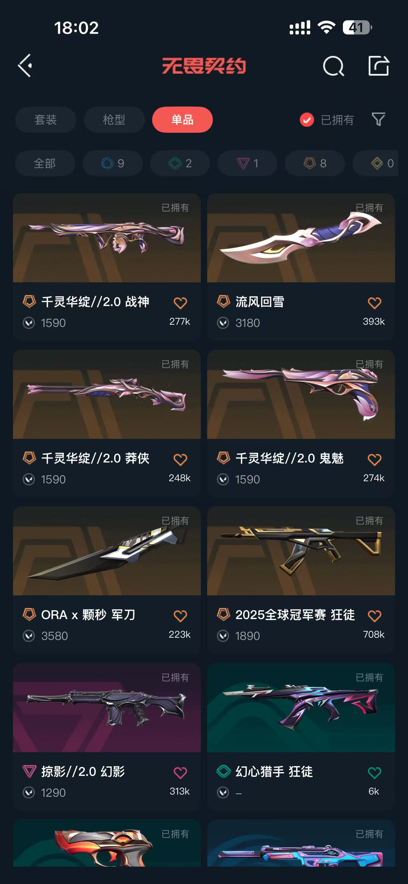
Task: Select the 单品 tab
Action: pos(182,120)
